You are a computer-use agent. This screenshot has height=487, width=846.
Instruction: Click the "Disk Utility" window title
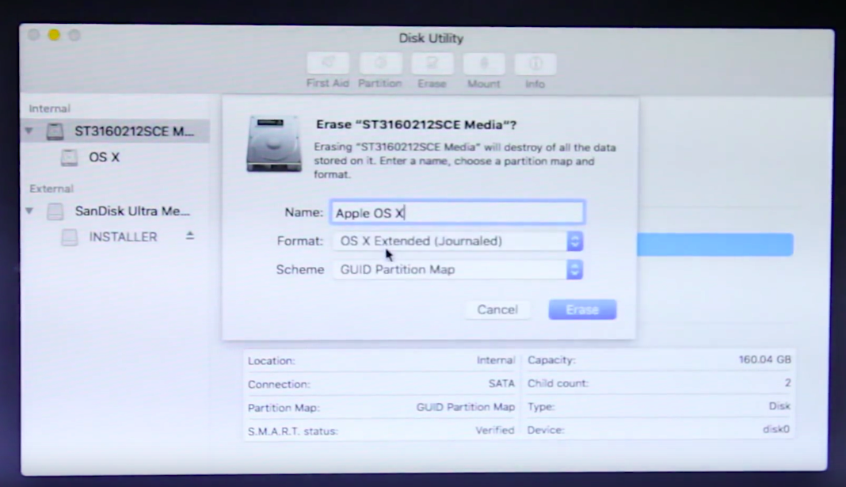coord(431,38)
